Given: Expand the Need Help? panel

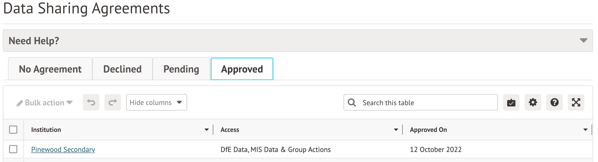Looking at the screenshot, I should (583, 40).
